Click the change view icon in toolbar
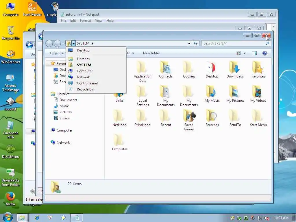Image resolution: width=296 pixels, height=222 pixels. (238, 53)
